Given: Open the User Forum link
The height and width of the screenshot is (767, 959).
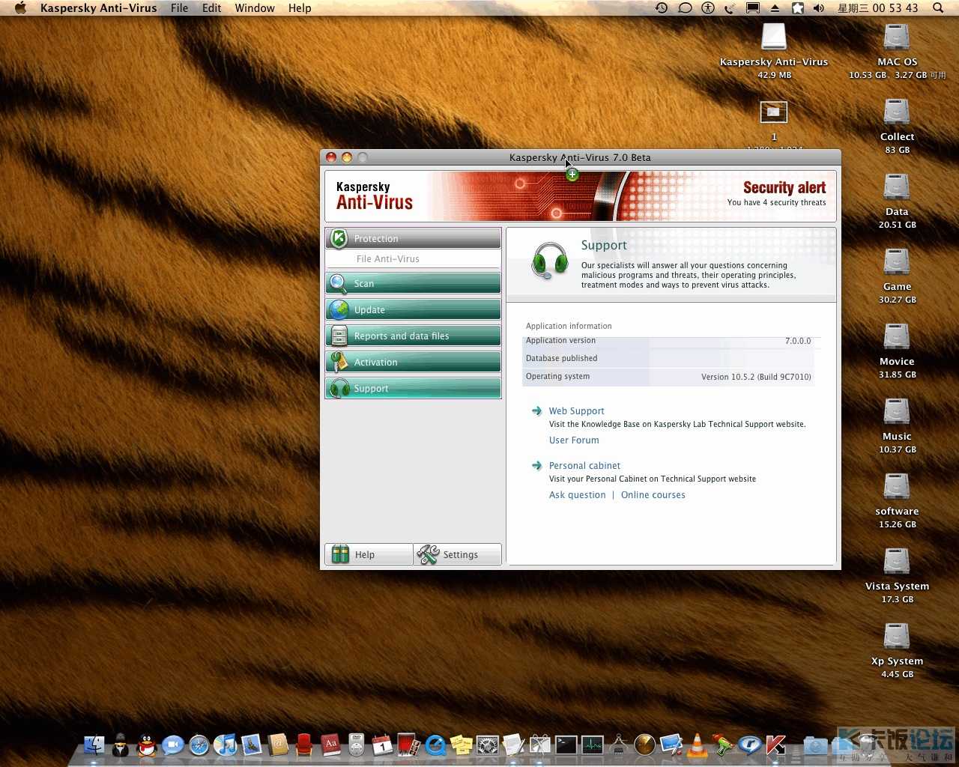Looking at the screenshot, I should coord(574,440).
